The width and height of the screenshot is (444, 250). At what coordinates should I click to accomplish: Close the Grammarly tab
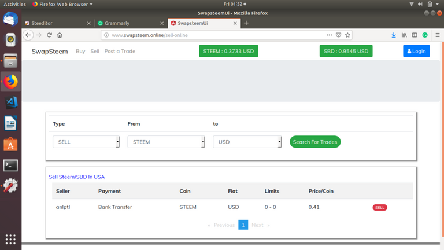162,23
